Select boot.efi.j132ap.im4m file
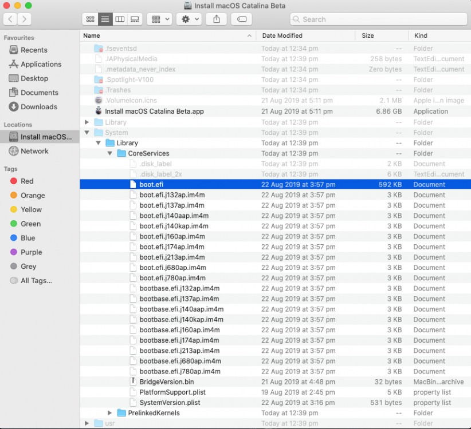 tap(275, 195)
